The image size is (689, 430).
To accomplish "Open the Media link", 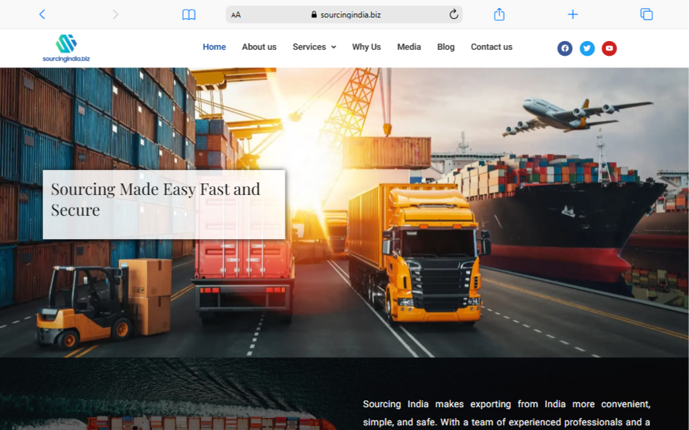I will coord(408,47).
